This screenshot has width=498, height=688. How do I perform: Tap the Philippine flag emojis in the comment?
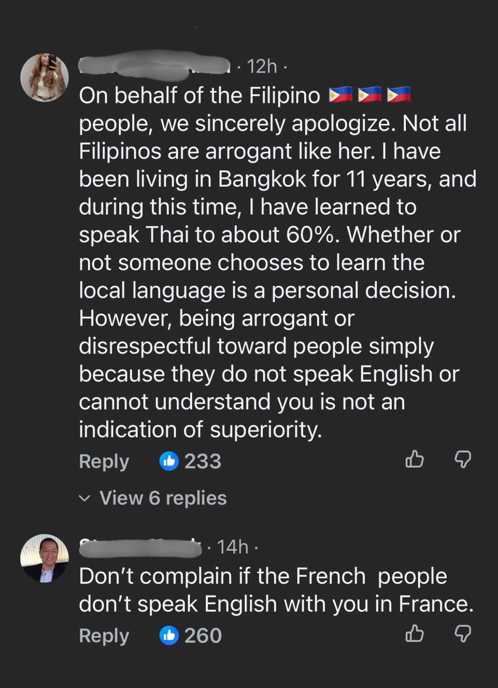[369, 95]
